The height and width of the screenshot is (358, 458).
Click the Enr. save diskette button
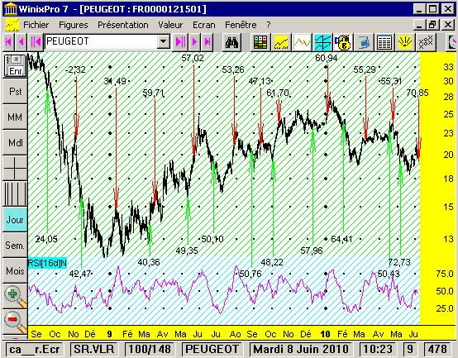tap(15, 65)
